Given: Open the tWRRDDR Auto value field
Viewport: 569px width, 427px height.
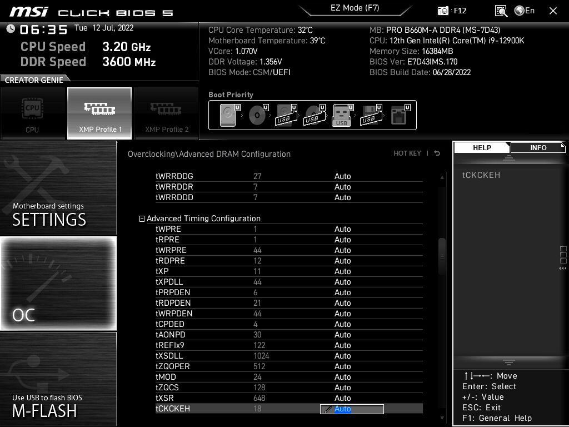Looking at the screenshot, I should coord(342,187).
